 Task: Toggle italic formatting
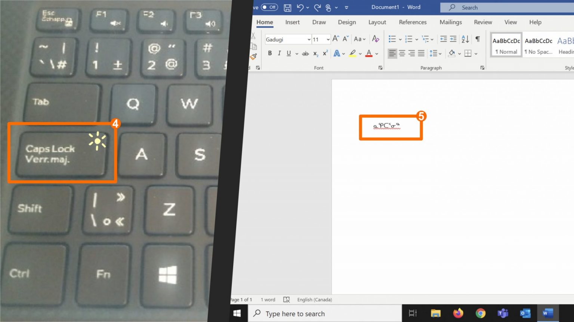[279, 53]
